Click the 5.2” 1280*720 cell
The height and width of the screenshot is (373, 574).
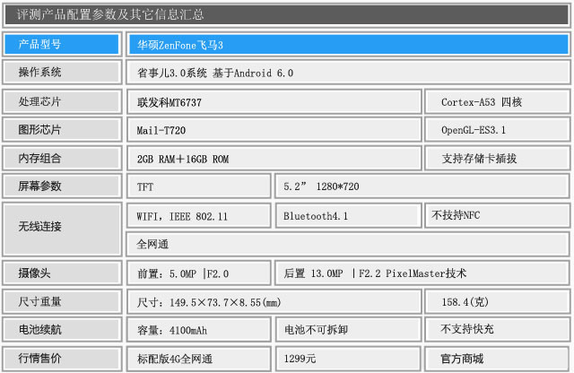(x=422, y=186)
